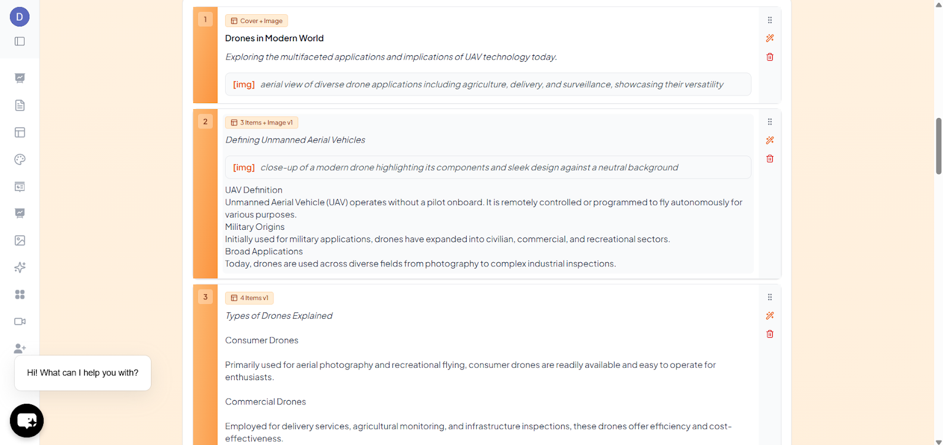This screenshot has height=445, width=943.
Task: Select the Cover + Image layout tag
Action: (256, 21)
